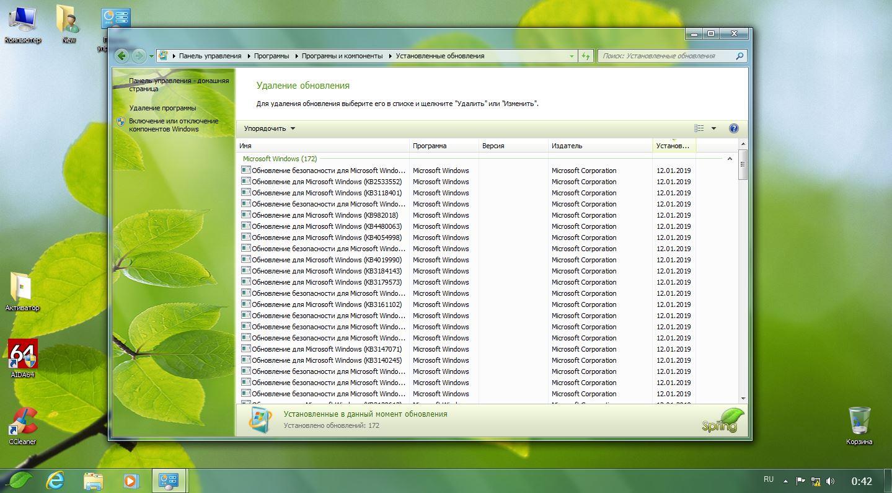Expand breadcrumb arrow after Панель управления
The height and width of the screenshot is (493, 892).
(x=248, y=56)
